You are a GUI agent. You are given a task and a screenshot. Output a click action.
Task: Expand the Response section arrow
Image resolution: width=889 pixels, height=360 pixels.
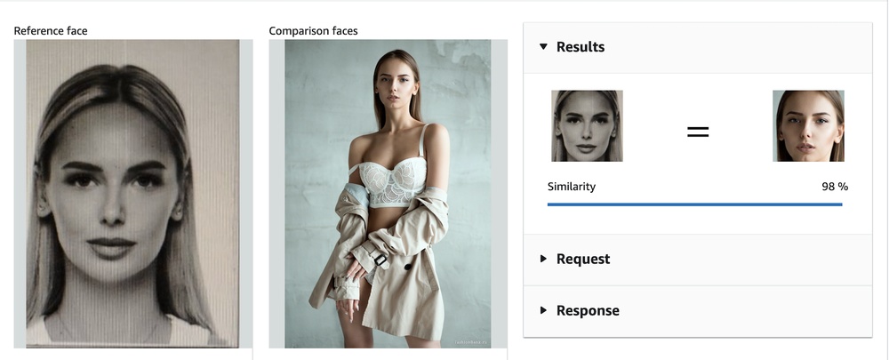(x=543, y=310)
